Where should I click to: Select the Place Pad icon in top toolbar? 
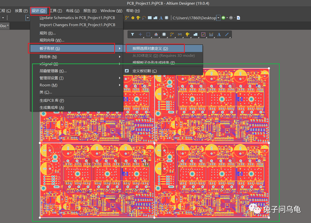(x=133, y=18)
